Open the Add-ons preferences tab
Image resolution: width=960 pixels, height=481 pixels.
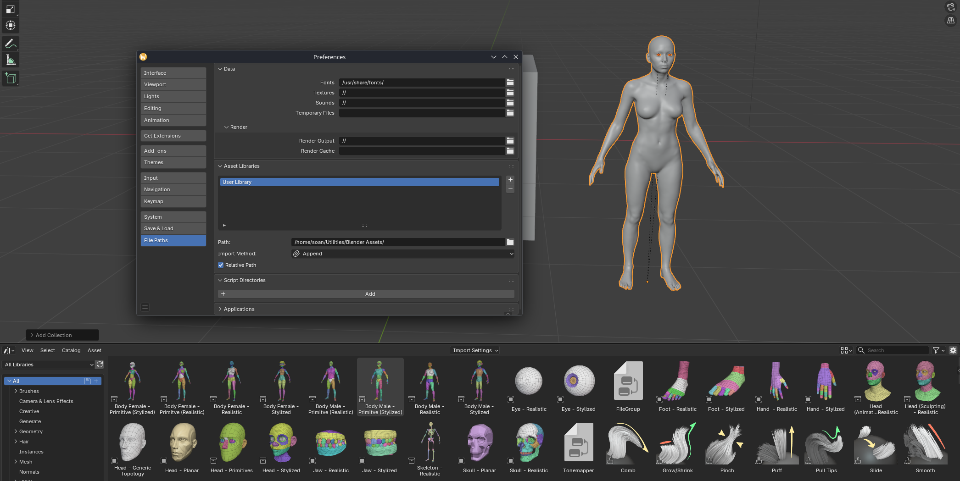click(173, 151)
